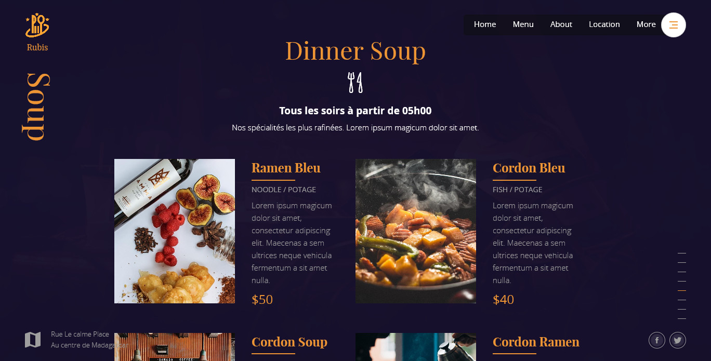Jump to the first section line marker
The width and height of the screenshot is (711, 361).
(x=682, y=253)
